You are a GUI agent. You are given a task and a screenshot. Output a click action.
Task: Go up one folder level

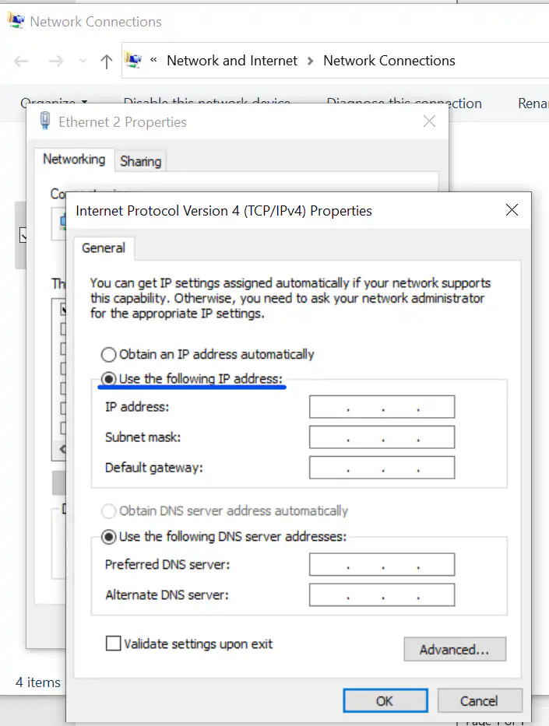[107, 61]
